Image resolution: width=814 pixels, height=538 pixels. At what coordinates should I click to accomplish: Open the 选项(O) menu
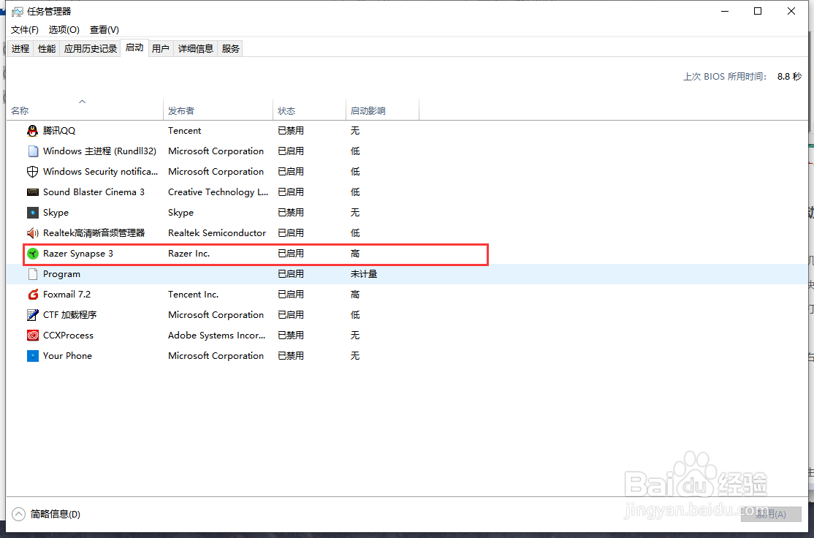64,30
